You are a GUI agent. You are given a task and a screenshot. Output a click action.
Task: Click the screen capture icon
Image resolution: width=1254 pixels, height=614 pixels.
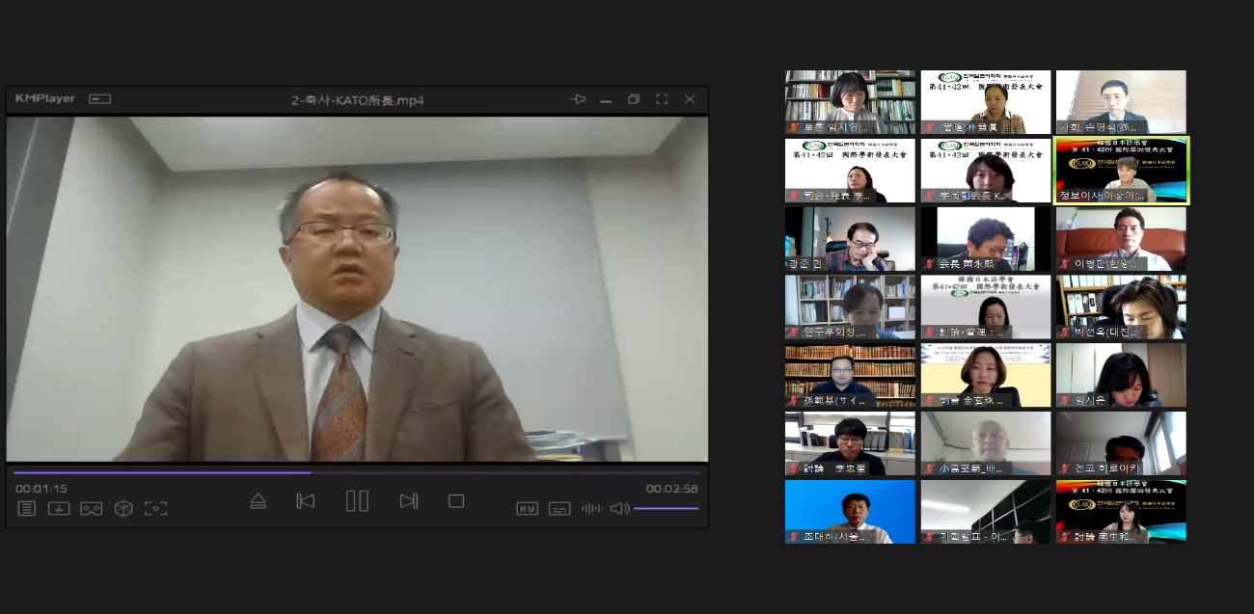[155, 508]
